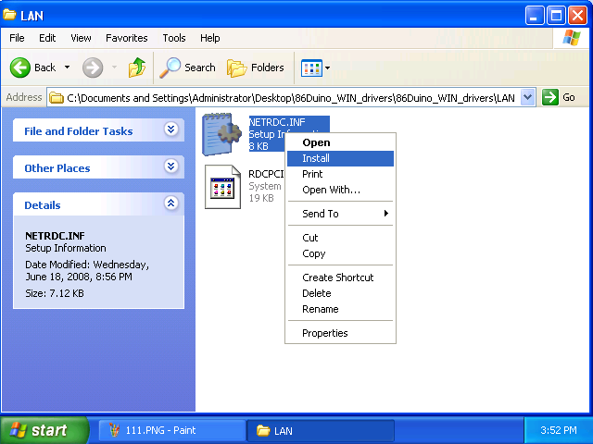Click the Windows flag logo
The height and width of the screenshot is (444, 593).
pos(572,38)
